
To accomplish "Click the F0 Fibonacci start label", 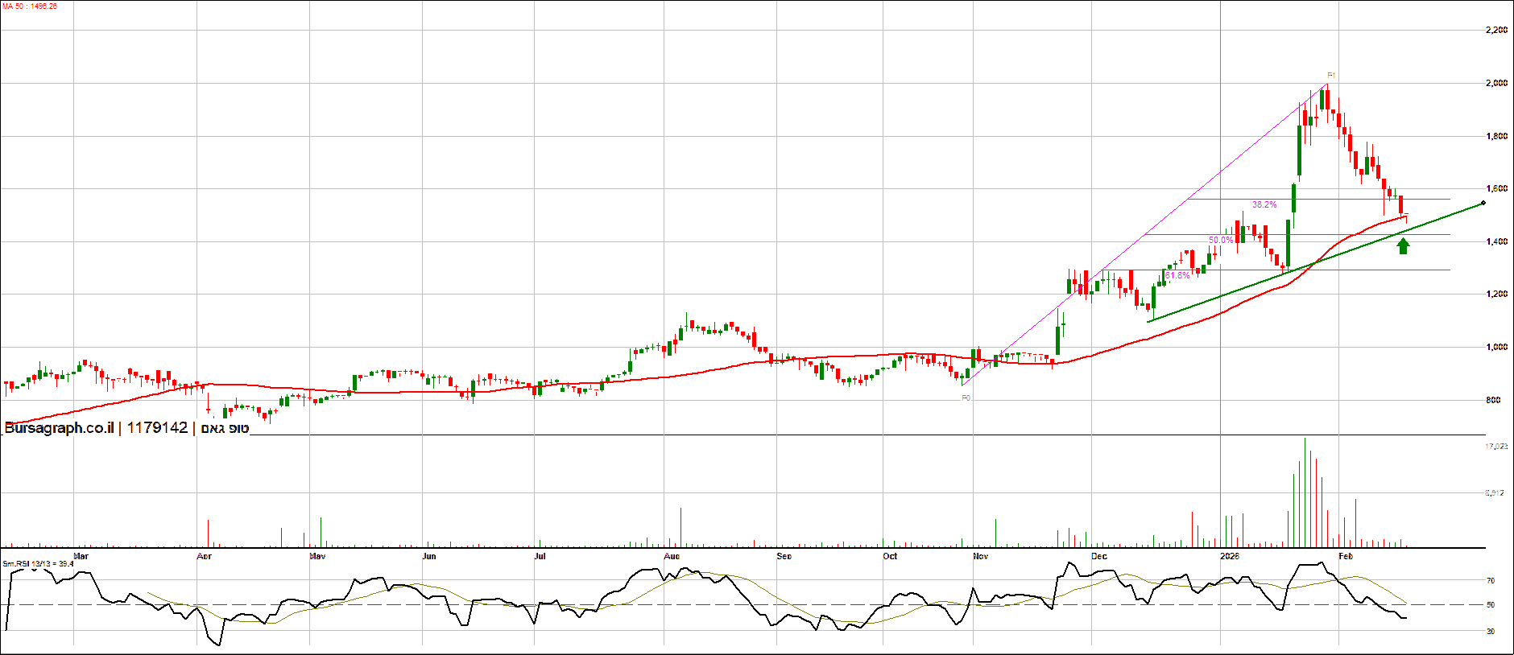I will (x=966, y=398).
